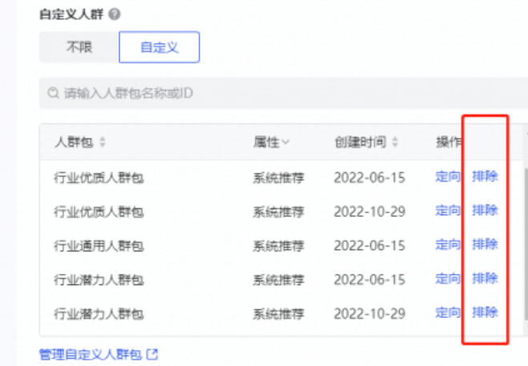Open external link icon after 管理自定义人群包
This screenshot has width=528, height=366.
coord(152,354)
